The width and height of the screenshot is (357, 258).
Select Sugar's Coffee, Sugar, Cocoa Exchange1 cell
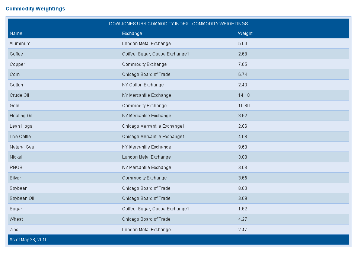(156, 209)
